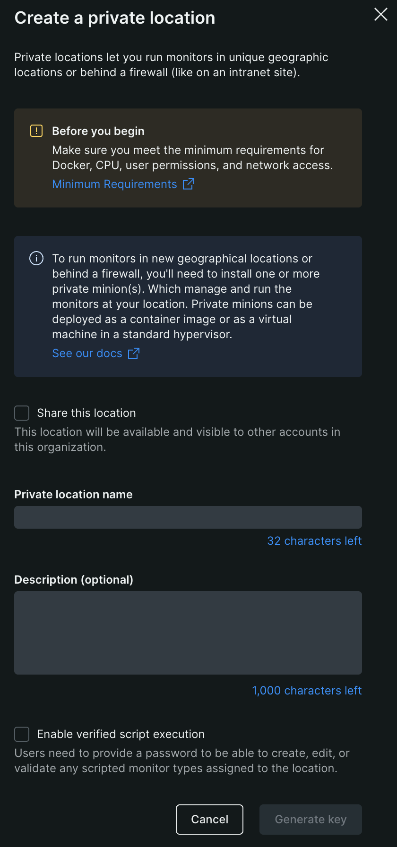Click the Enable verified script execution label

click(x=121, y=734)
